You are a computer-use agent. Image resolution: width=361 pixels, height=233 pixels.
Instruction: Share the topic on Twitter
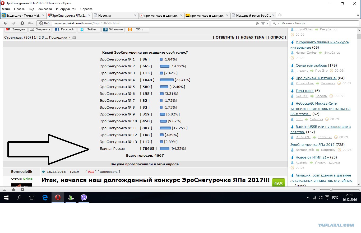pyautogui.click(x=89, y=29)
